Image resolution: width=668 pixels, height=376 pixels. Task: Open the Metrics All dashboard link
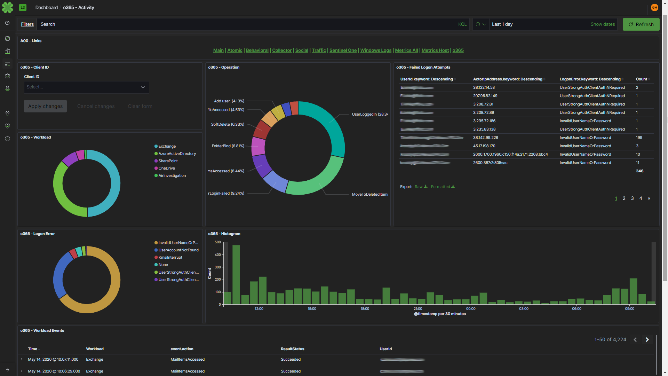pos(406,50)
